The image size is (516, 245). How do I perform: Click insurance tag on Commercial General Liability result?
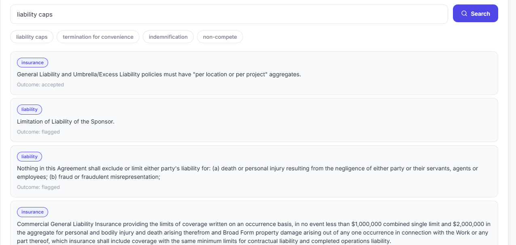[32, 212]
